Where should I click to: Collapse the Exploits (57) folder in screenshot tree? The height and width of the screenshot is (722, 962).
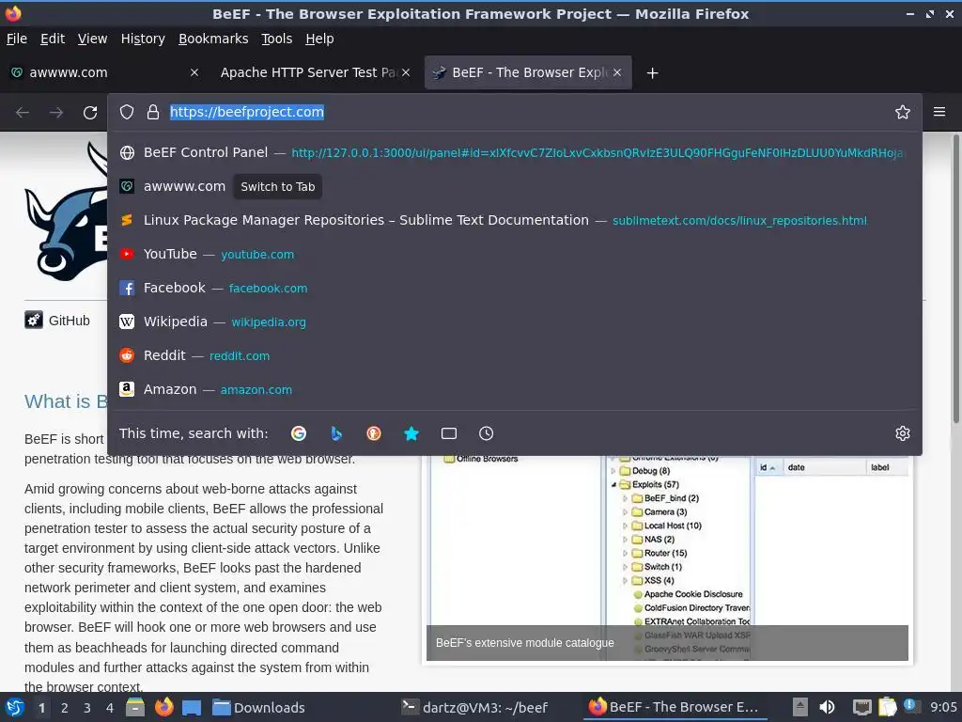tap(613, 484)
